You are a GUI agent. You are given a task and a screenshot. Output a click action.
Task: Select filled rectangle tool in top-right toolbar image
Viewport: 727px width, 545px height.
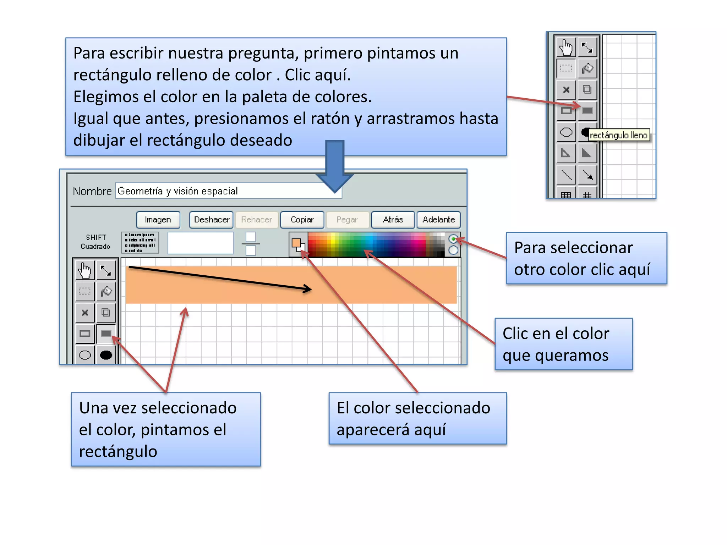pyautogui.click(x=587, y=111)
